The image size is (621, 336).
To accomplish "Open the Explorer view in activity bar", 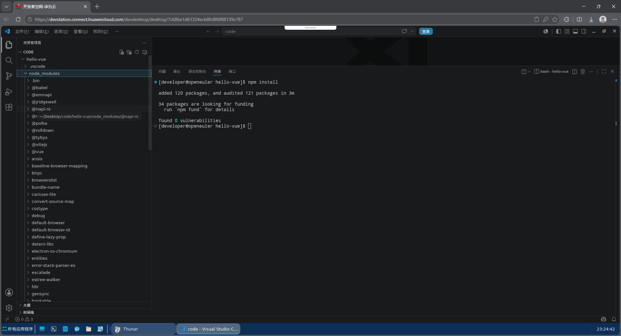I will (x=9, y=45).
